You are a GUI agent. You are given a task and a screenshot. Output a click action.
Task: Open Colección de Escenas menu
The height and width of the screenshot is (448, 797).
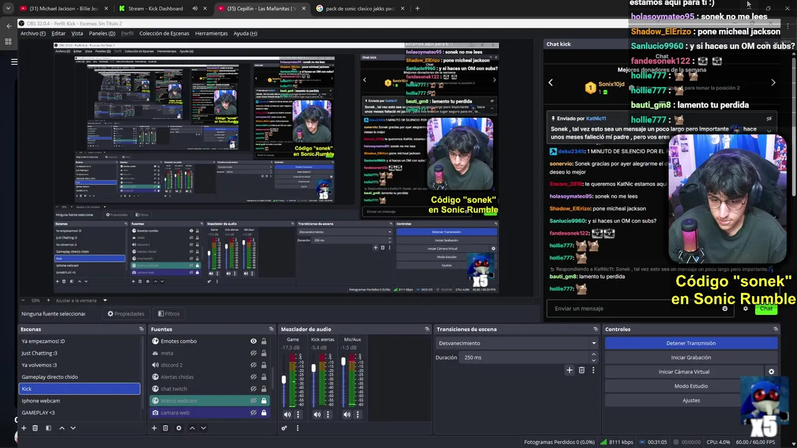[164, 33]
